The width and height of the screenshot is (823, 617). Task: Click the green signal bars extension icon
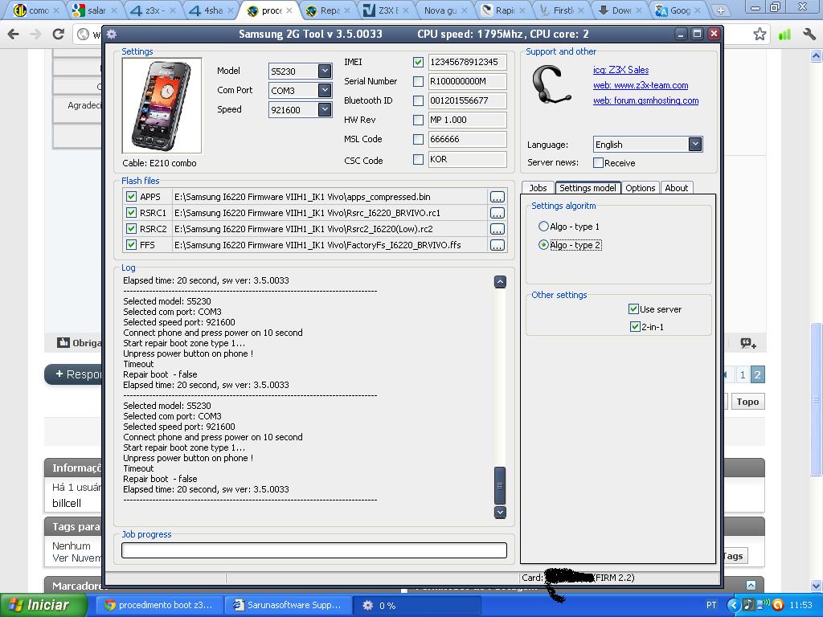(x=784, y=35)
